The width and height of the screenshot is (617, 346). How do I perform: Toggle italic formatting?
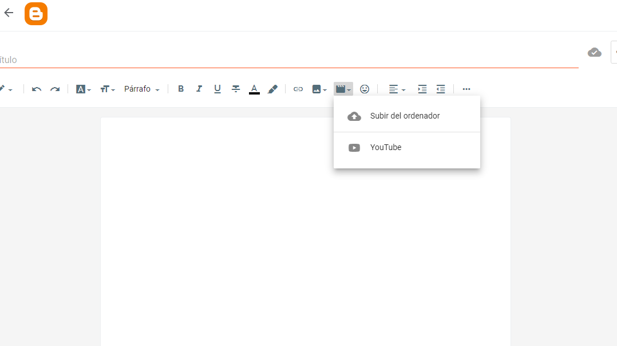(199, 89)
